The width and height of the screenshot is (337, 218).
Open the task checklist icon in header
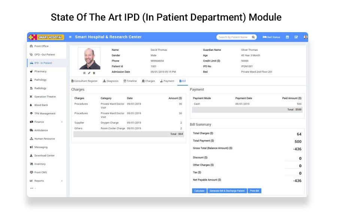[296, 37]
